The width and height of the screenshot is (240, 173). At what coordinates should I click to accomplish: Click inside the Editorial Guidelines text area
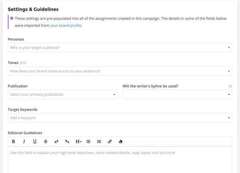[x=120, y=160]
